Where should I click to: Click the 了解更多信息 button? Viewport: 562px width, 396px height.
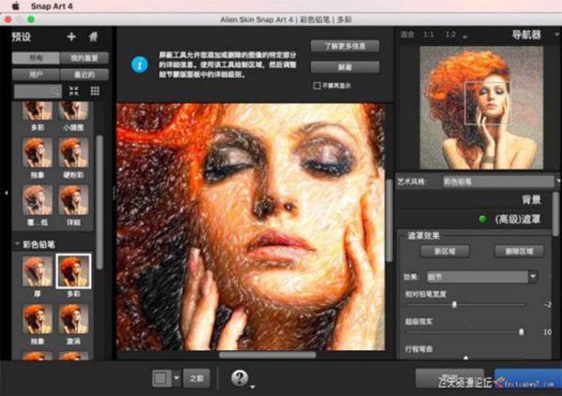coord(345,46)
